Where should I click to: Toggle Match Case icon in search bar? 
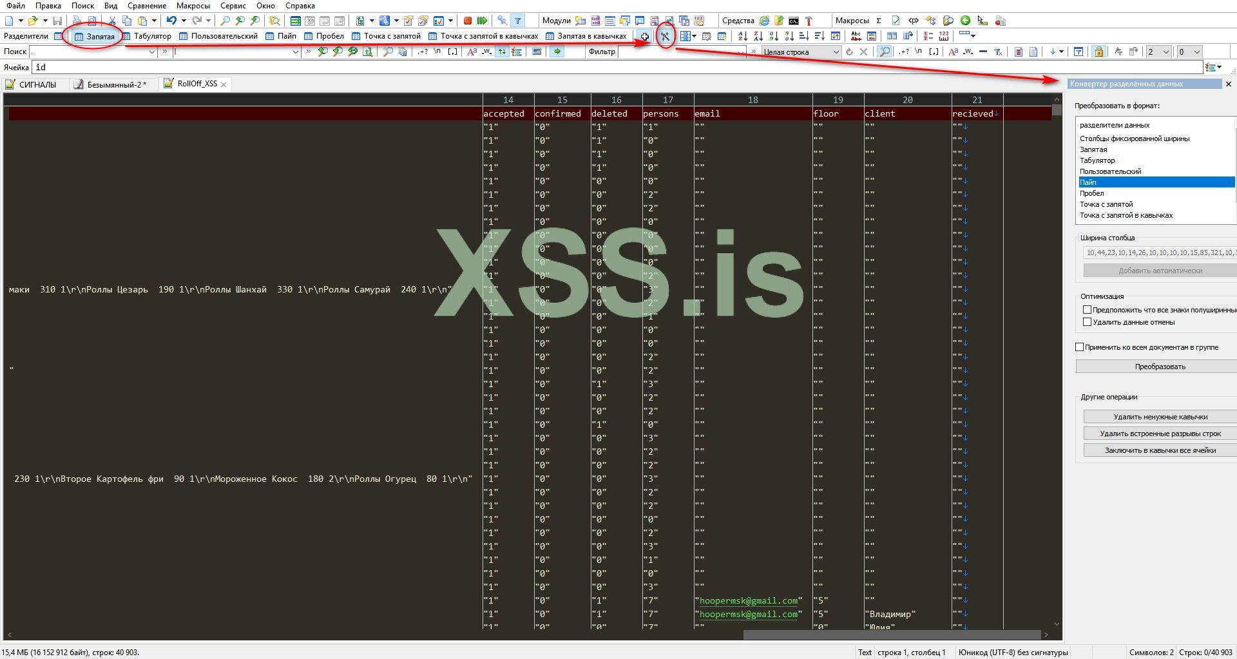pyautogui.click(x=472, y=52)
